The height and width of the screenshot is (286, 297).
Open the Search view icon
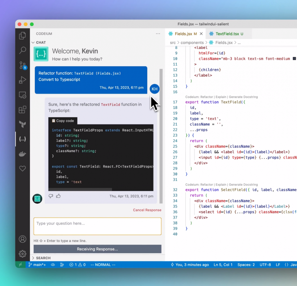(22, 50)
